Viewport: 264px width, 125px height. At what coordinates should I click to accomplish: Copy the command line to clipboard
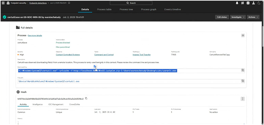pyautogui.click(x=243, y=70)
